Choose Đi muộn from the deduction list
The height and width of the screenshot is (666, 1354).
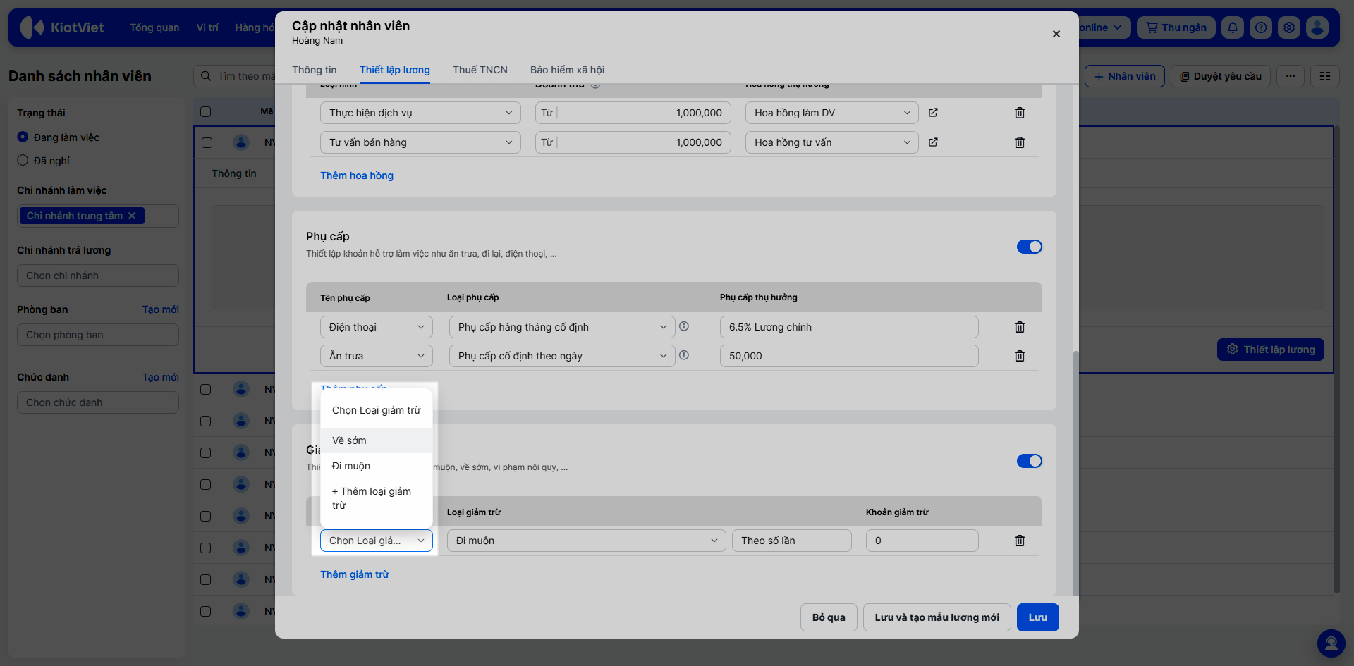point(377,466)
